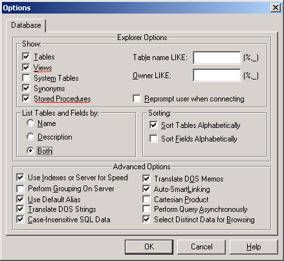Choose the Both radio option
The image size is (284, 261).
point(30,151)
